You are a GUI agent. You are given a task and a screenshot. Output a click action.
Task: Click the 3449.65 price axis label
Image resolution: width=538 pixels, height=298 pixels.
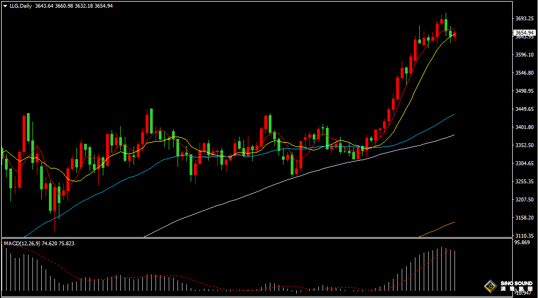(524, 109)
